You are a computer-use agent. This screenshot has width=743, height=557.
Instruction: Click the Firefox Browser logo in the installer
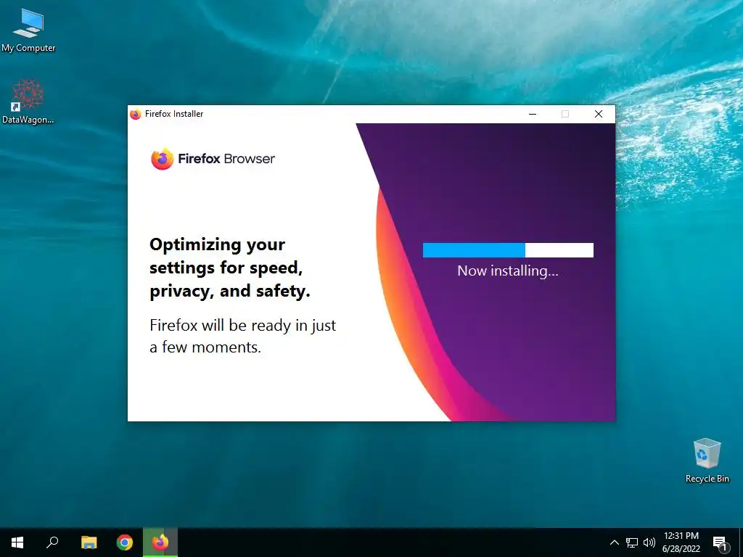tap(213, 159)
